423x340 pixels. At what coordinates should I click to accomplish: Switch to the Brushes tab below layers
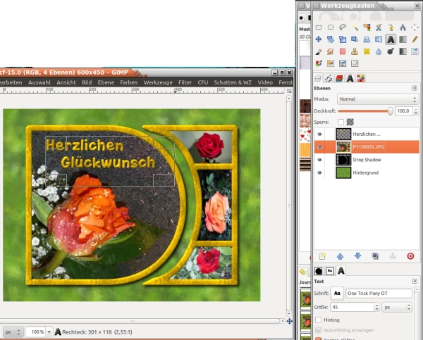coord(319,271)
